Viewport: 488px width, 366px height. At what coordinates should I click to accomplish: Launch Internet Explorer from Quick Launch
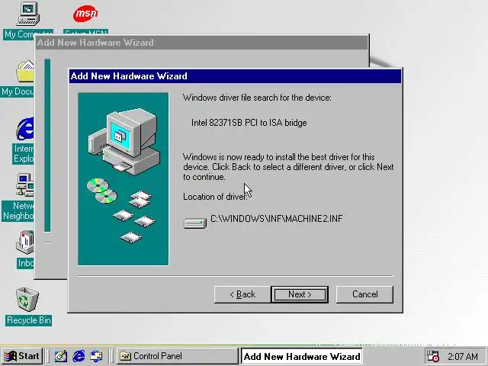79,356
